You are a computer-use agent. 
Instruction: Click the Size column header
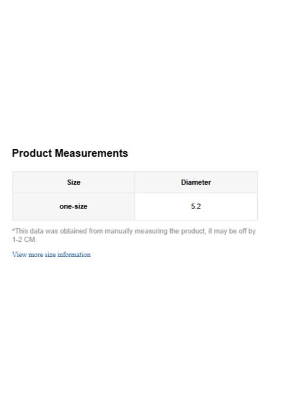73,183
